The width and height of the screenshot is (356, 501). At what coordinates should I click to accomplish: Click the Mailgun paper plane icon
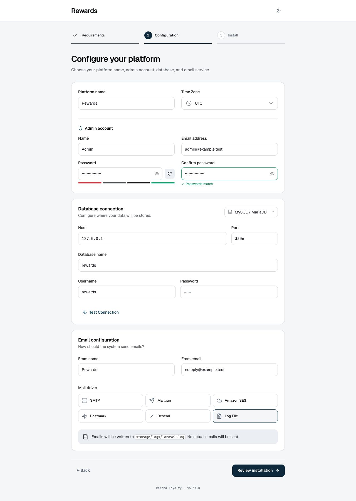[152, 401]
